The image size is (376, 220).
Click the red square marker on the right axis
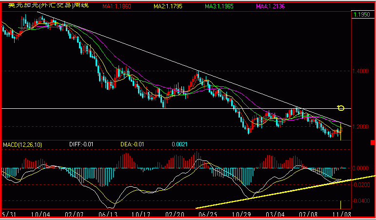click(x=373, y=142)
